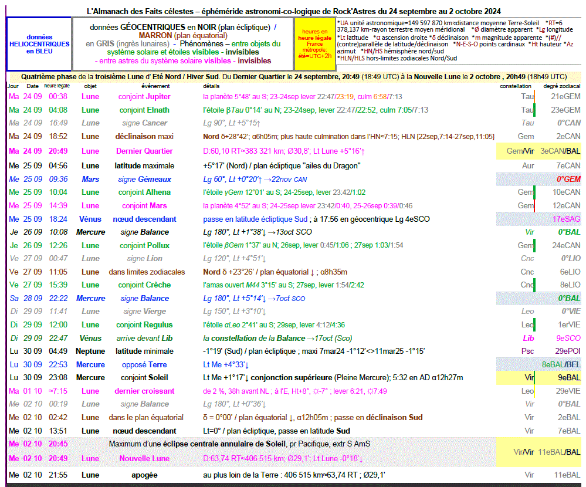Click the yellow 'heures en heure légale' box
The height and width of the screenshot is (487, 586).
tap(314, 44)
